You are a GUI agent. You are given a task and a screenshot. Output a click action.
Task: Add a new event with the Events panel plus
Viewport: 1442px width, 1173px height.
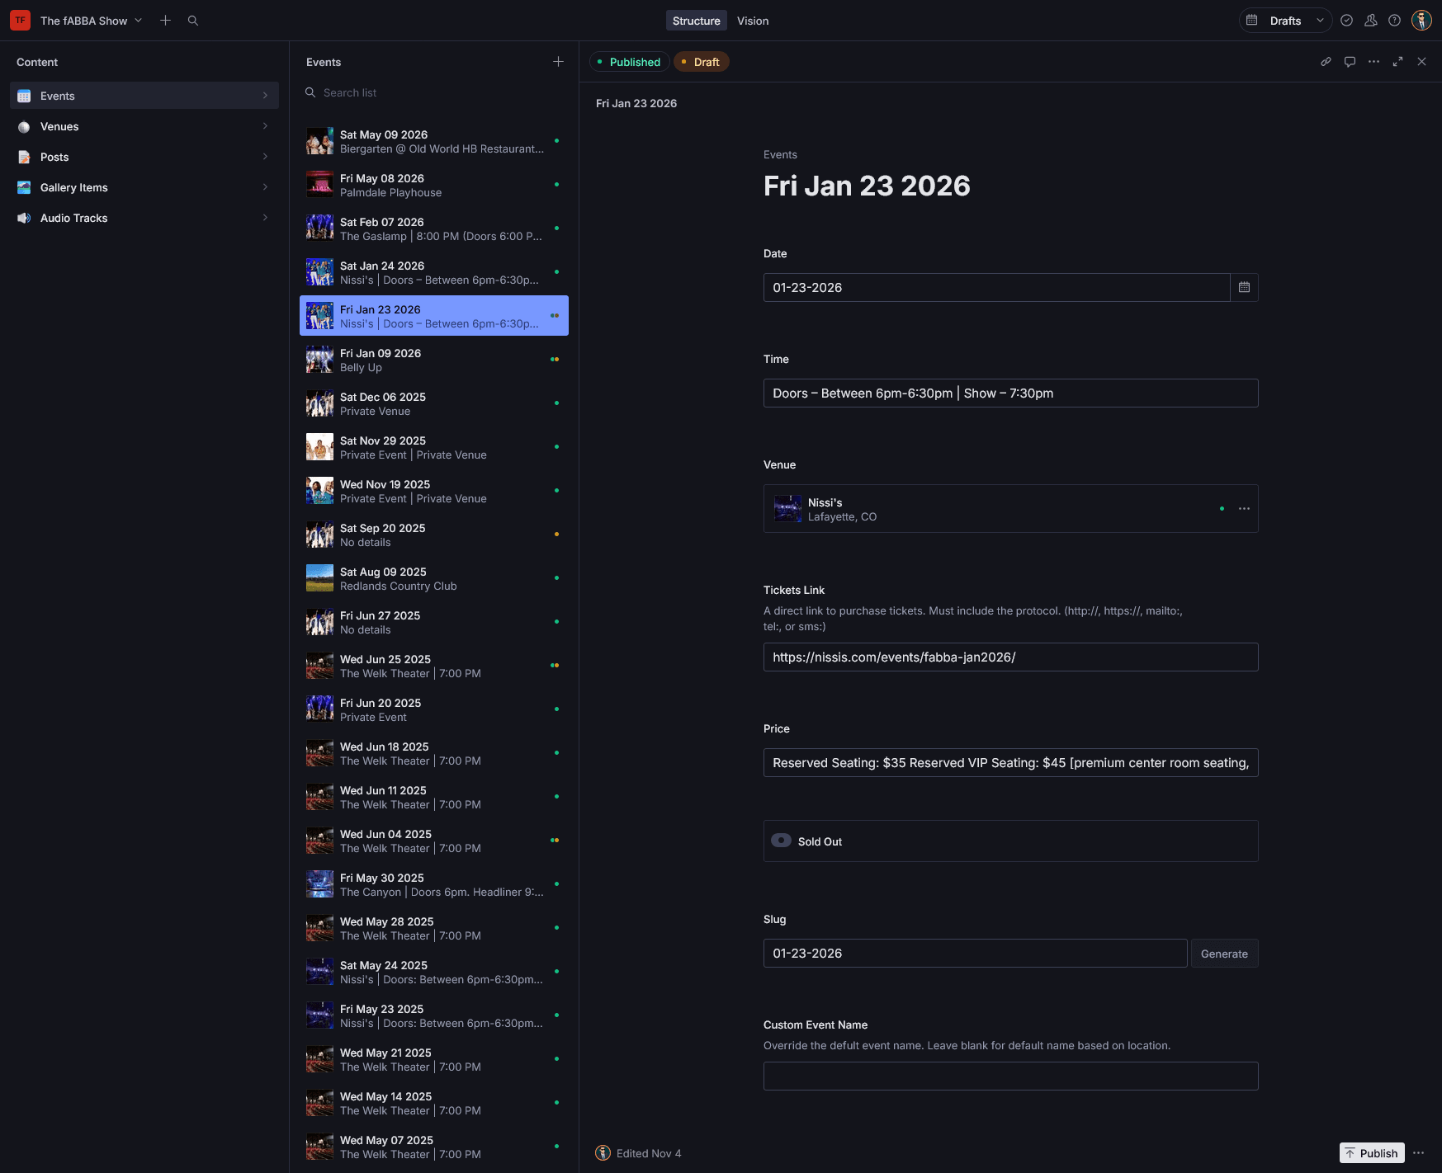pos(558,61)
